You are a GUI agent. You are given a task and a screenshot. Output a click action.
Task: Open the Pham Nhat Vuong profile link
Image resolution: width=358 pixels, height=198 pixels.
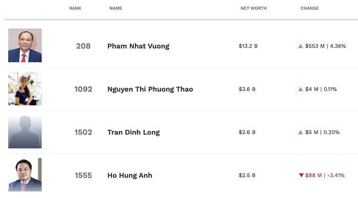(139, 46)
